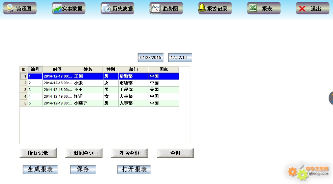Screen dimensions: 333x184
Task: Click name cell 小张
Action: tap(88, 83)
